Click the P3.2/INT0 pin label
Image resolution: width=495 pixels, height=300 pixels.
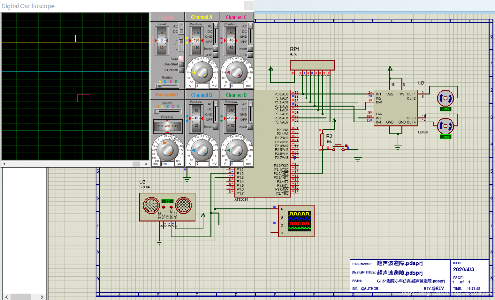(x=281, y=174)
